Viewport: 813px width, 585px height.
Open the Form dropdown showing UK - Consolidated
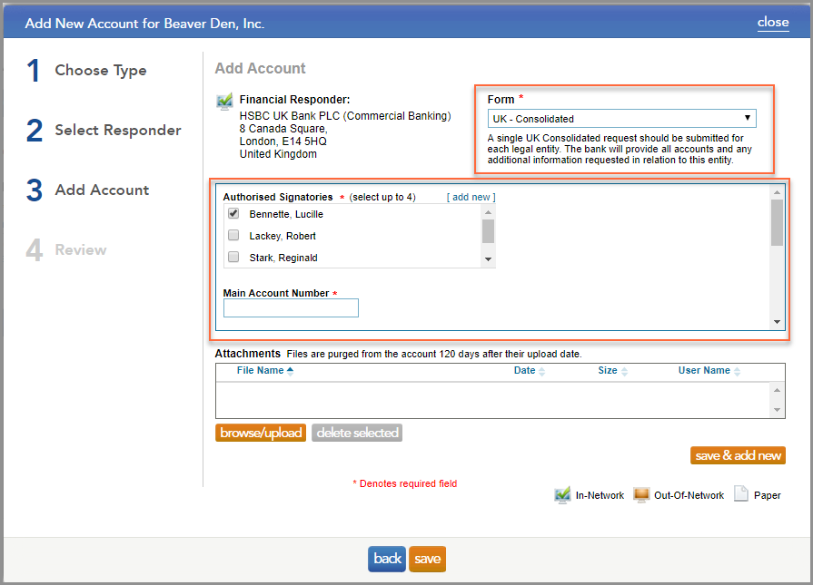click(x=621, y=118)
